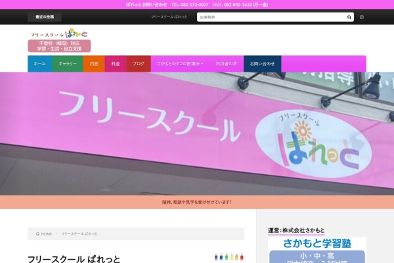Click フリースクール ぱれっと link in black bar

click(169, 17)
